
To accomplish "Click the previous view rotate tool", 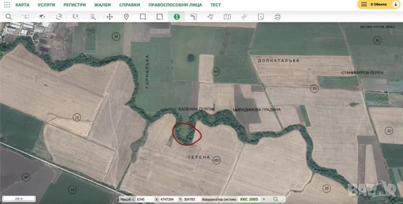I will click(x=76, y=17).
